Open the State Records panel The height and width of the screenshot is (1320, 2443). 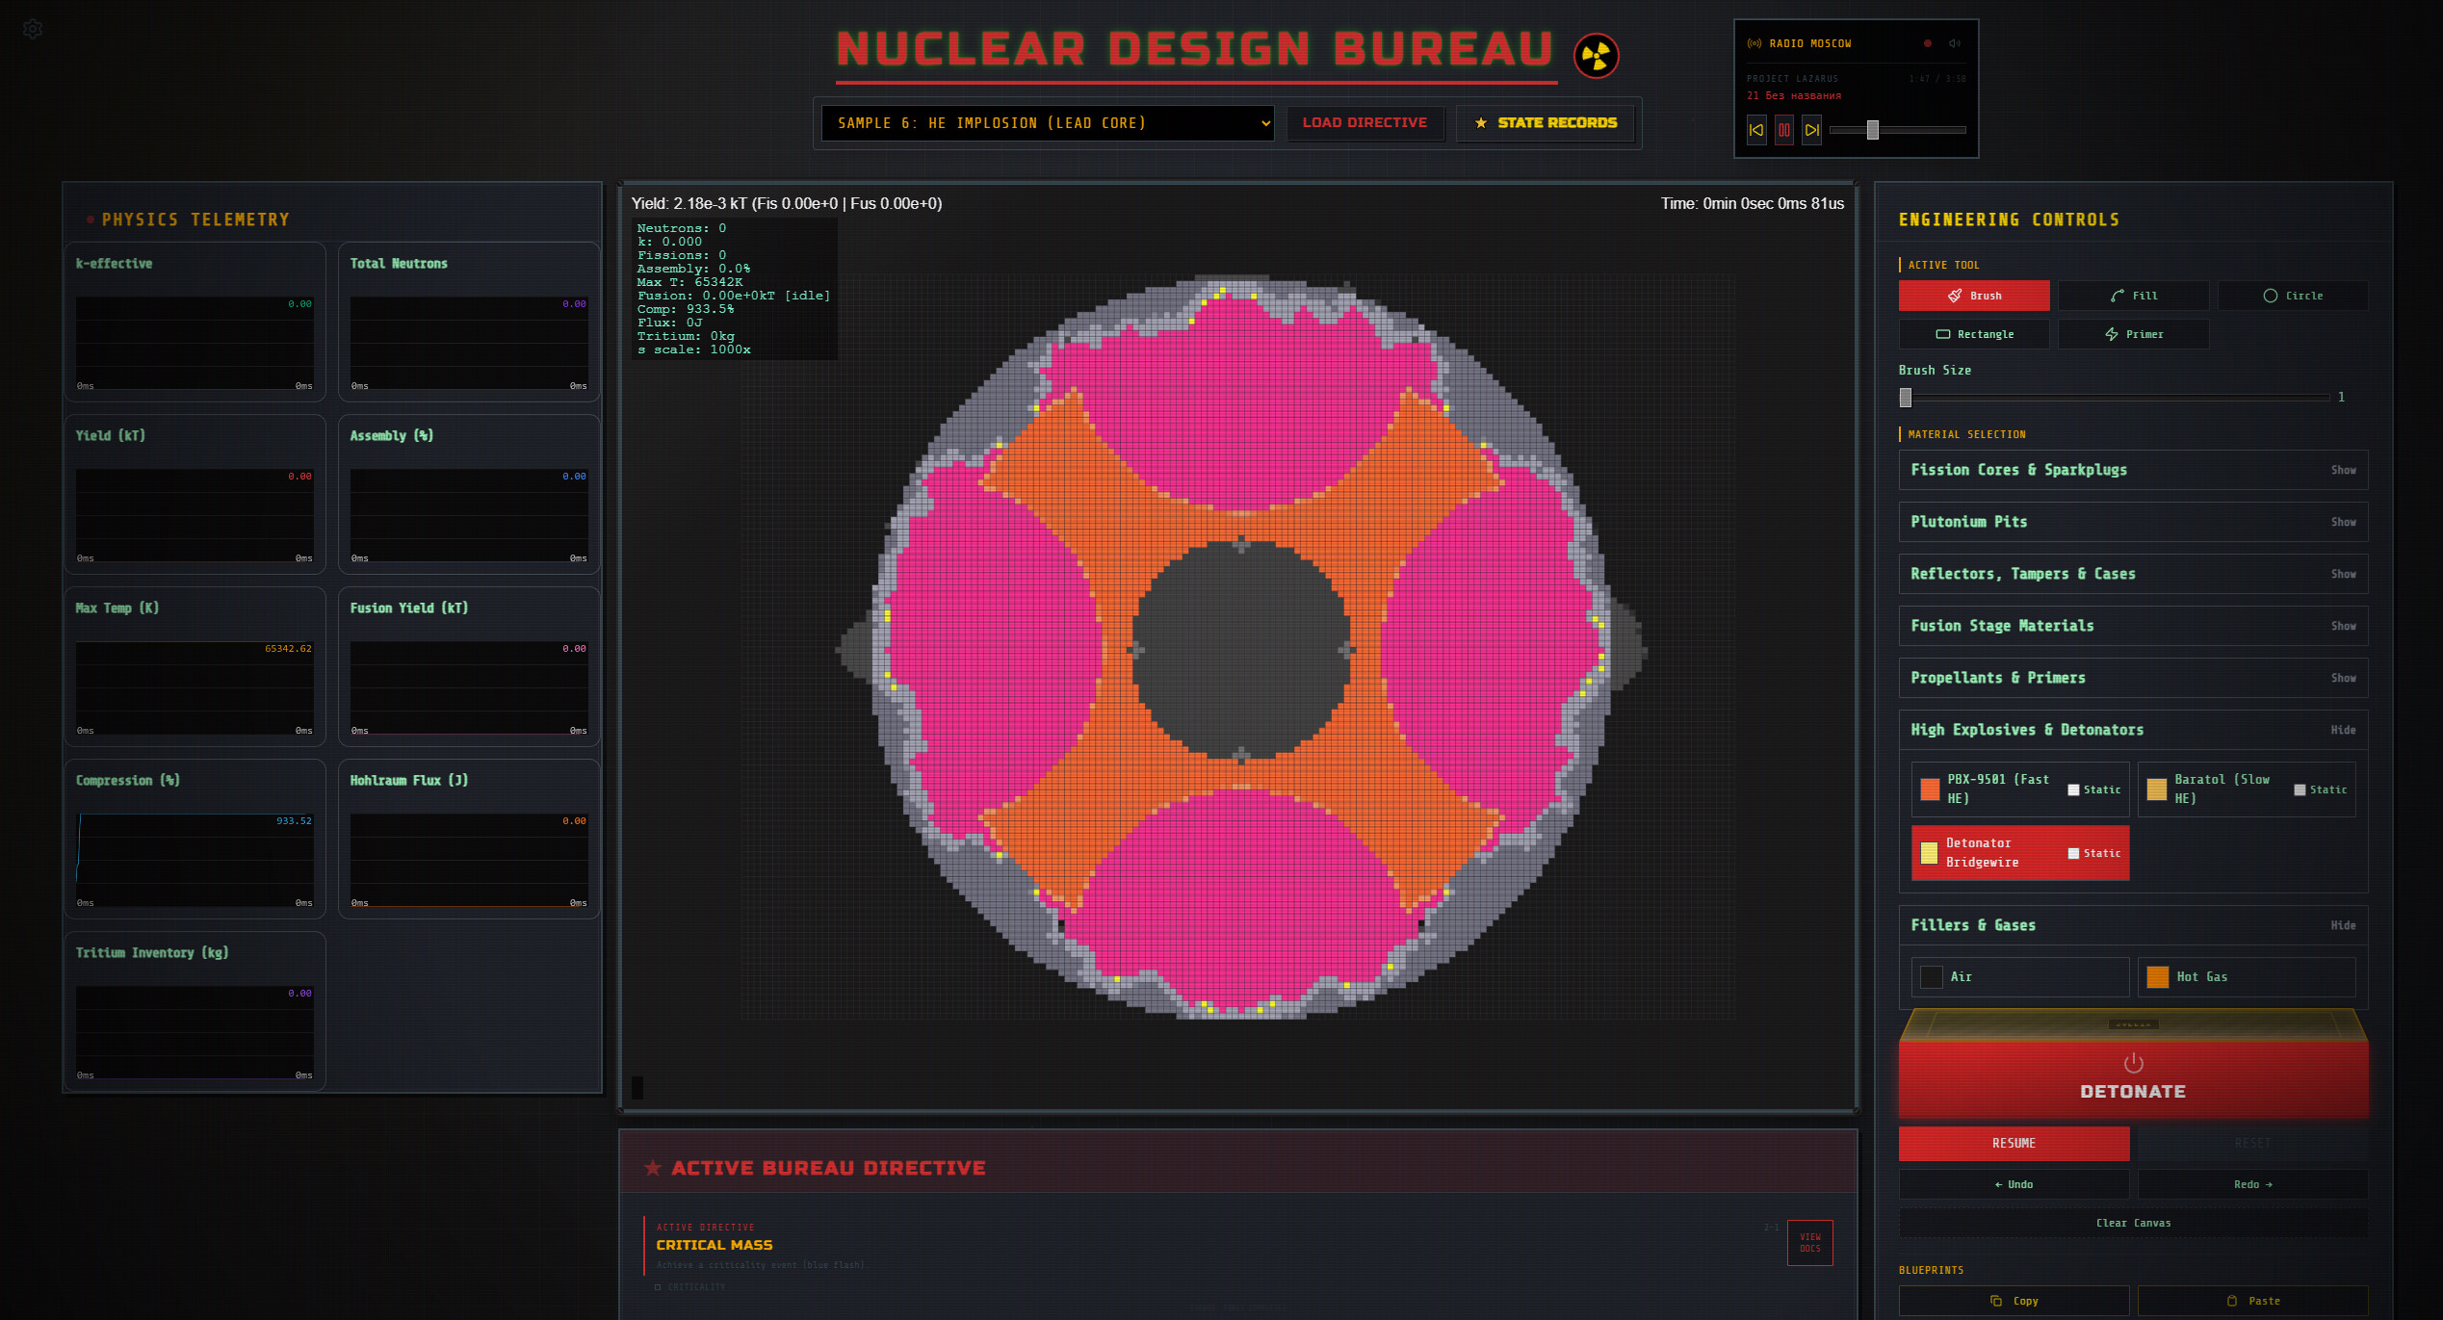(x=1546, y=123)
